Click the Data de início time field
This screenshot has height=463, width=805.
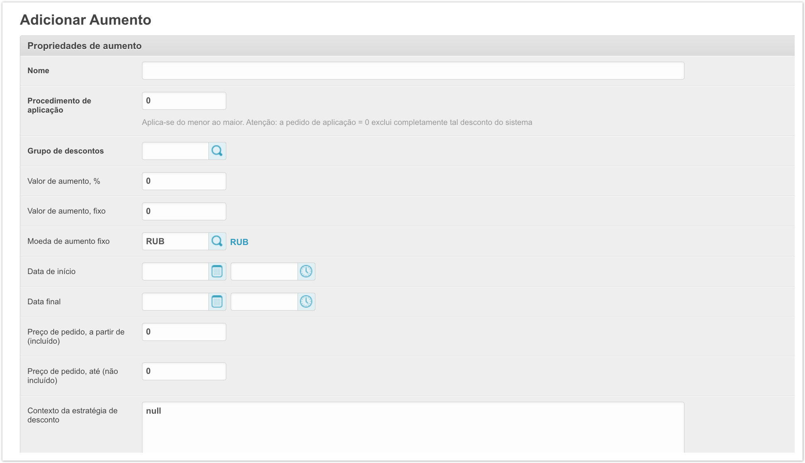click(x=264, y=272)
